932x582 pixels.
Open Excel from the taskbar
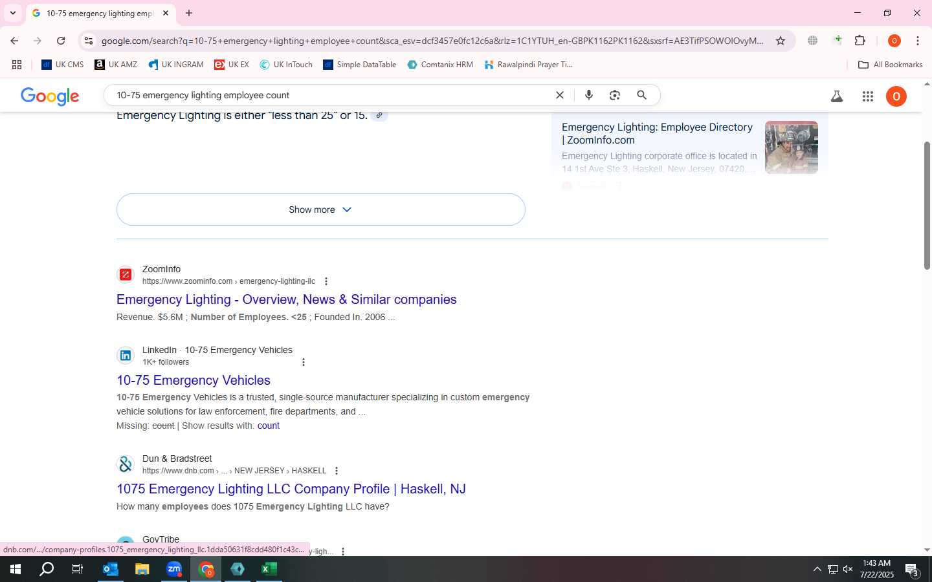click(x=269, y=569)
